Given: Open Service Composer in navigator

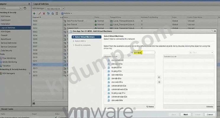Looking at the screenshot, I should point(9,47).
